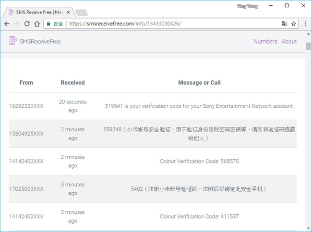Open the About link in the header
312x232 pixels.
[289, 41]
